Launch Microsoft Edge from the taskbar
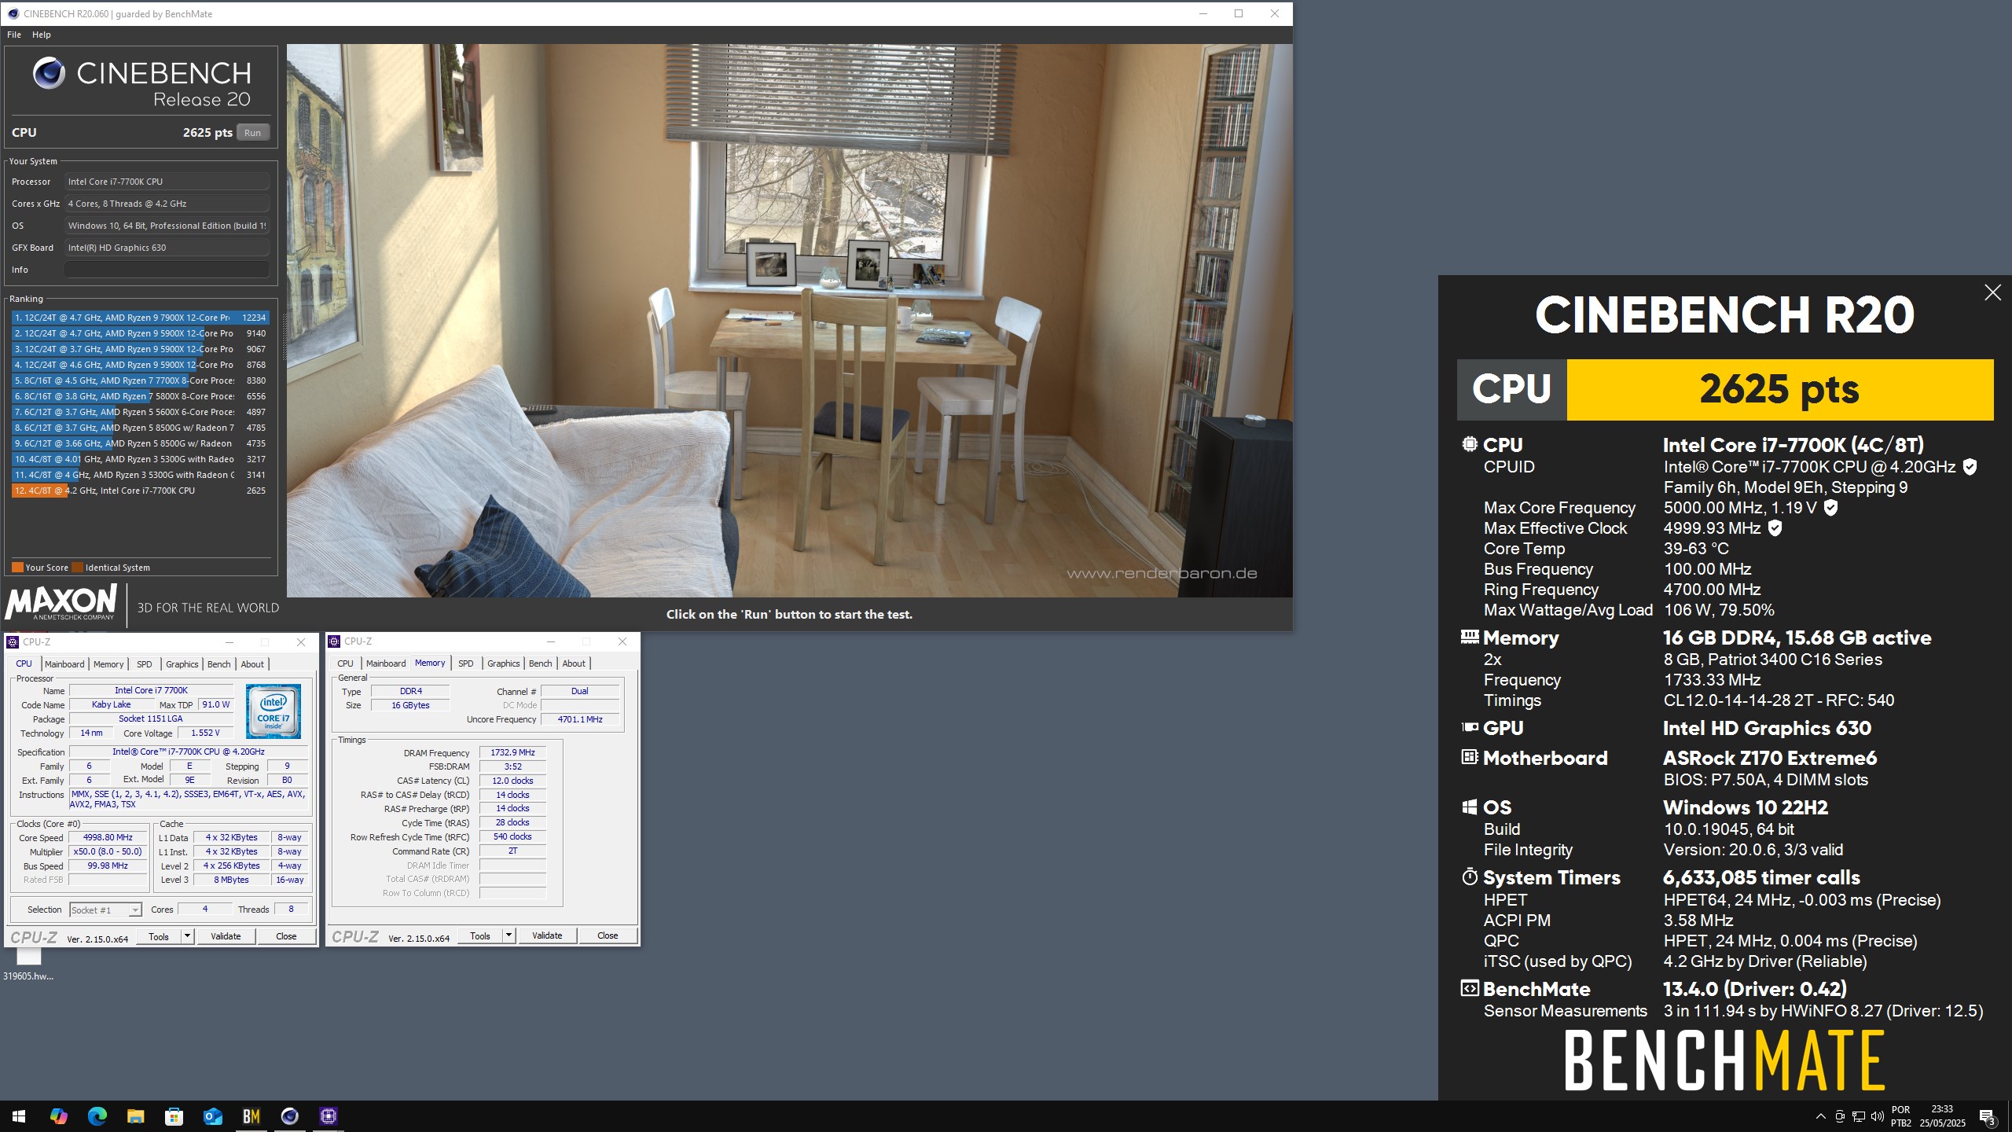Image resolution: width=2012 pixels, height=1132 pixels. click(97, 1115)
